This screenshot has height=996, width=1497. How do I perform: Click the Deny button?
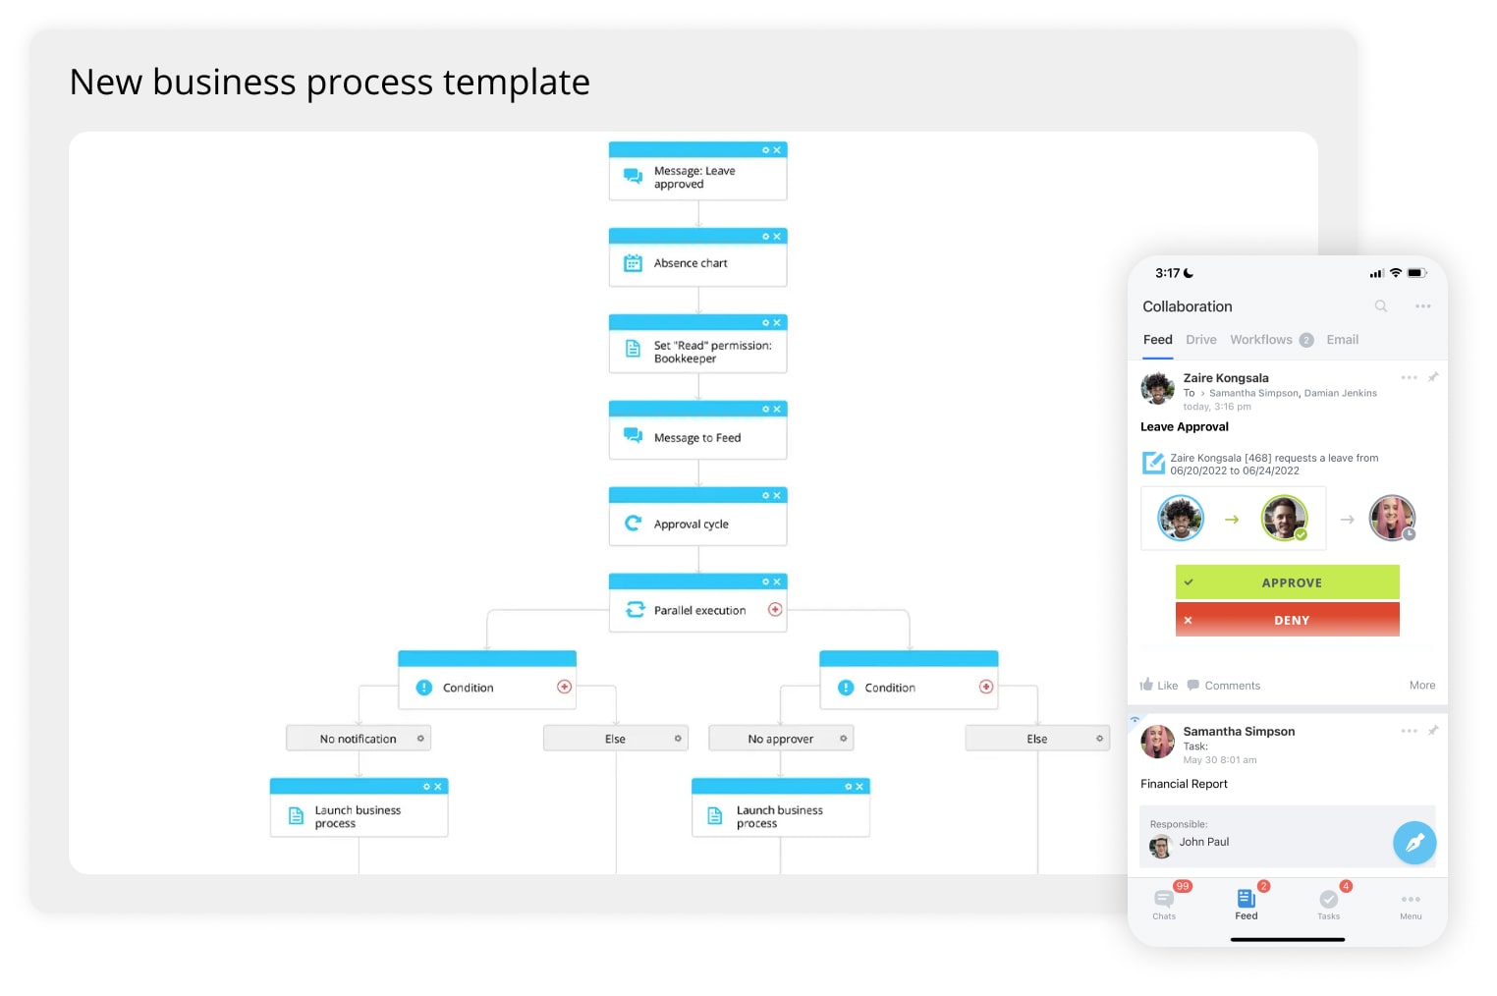pyautogui.click(x=1287, y=620)
